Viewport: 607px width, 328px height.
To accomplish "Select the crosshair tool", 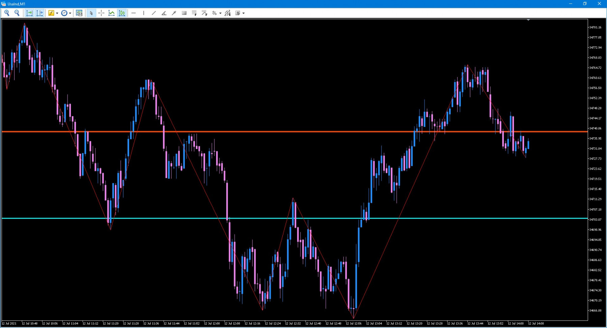I will pos(101,13).
